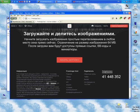Viewport: 140px width, 112px height.
Task: Select the Outlander desktop folder
Action: click(x=135, y=69)
